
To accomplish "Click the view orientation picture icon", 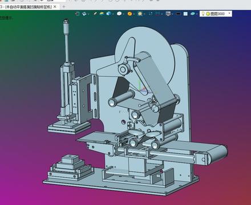I will click(x=84, y=14).
